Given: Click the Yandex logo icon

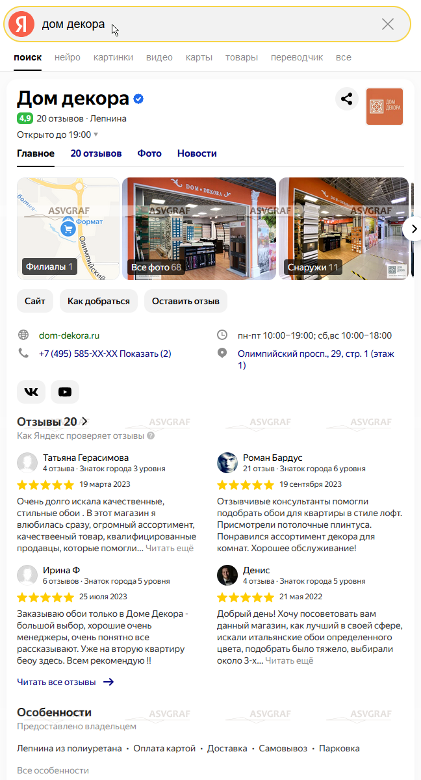Looking at the screenshot, I should pos(21,24).
